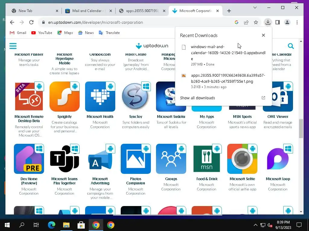Open the Food & Drink msn icon

click(x=207, y=159)
